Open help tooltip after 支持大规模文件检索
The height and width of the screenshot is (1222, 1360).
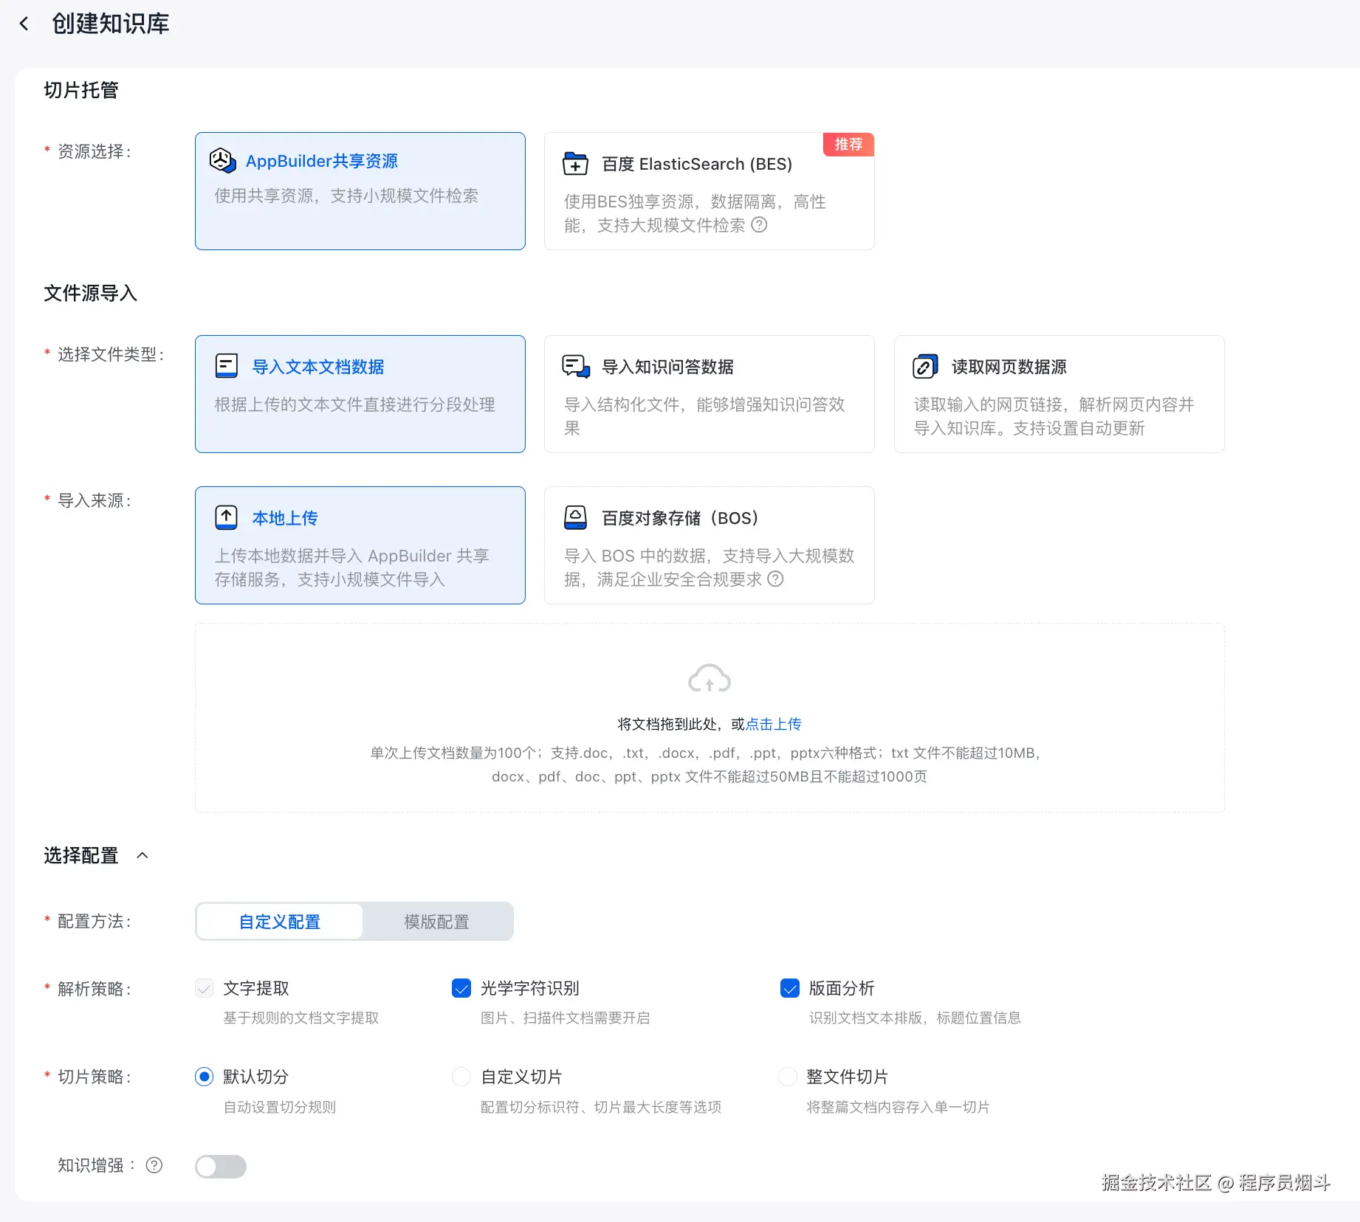coord(759,225)
